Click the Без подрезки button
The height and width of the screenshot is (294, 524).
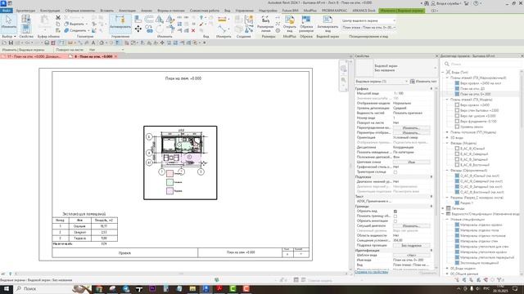point(411,245)
